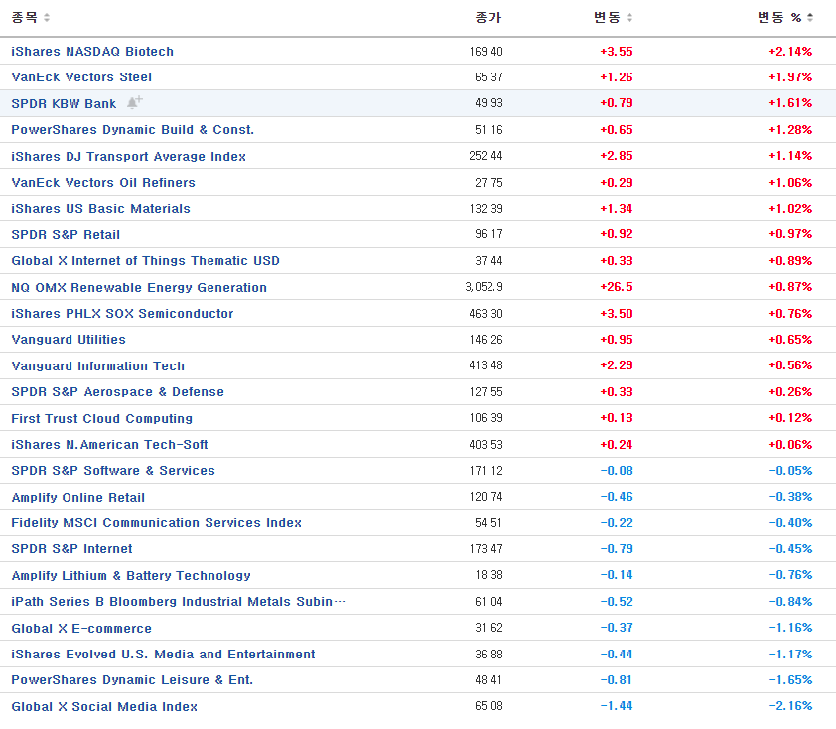Open Fidelity MSCI Communication Services Index link
836x729 pixels.
click(x=156, y=523)
